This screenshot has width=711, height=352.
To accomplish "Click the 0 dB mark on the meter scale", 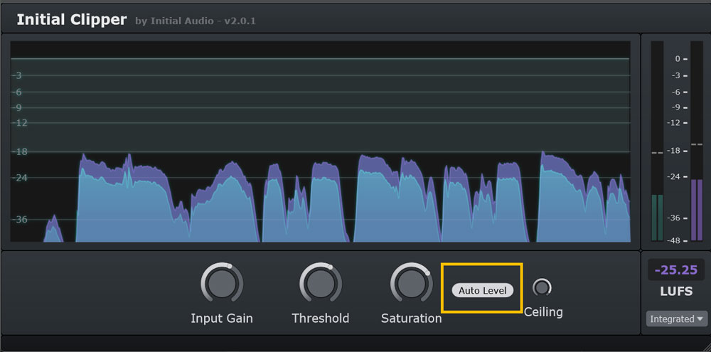I will 678,59.
